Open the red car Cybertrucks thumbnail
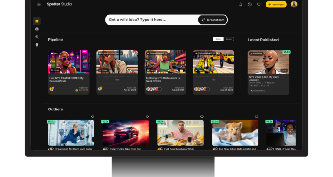This screenshot has width=333, height=177. [126, 133]
